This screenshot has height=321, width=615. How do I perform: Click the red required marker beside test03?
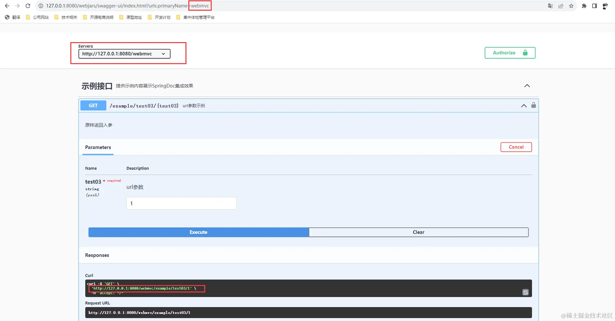(x=112, y=181)
